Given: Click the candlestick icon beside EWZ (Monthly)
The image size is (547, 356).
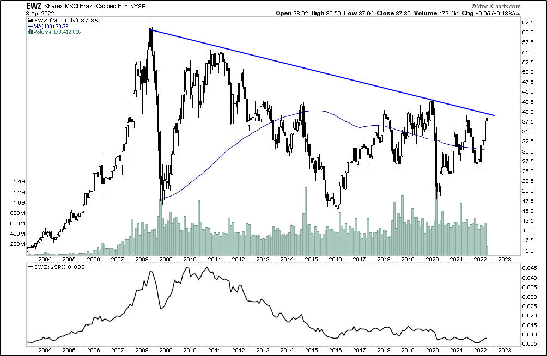Looking at the screenshot, I should [x=31, y=21].
